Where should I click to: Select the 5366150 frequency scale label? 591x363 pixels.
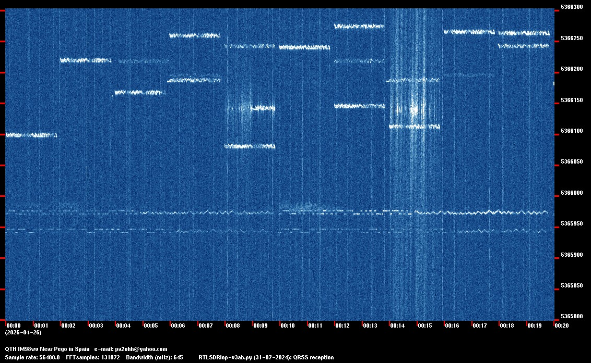[571, 100]
